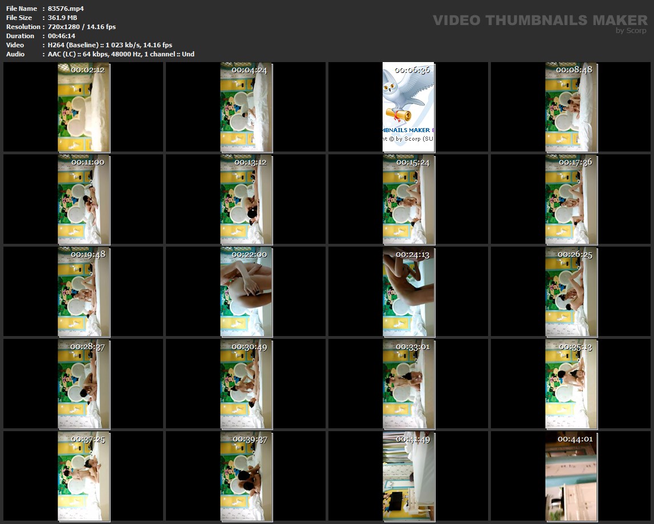Click the resolution value 720x1280 / 14.16 fps
This screenshot has height=524, width=654.
pos(82,27)
